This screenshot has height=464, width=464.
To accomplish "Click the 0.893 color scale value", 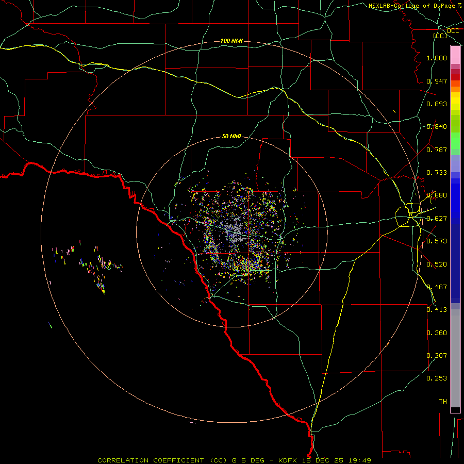I will (x=437, y=104).
